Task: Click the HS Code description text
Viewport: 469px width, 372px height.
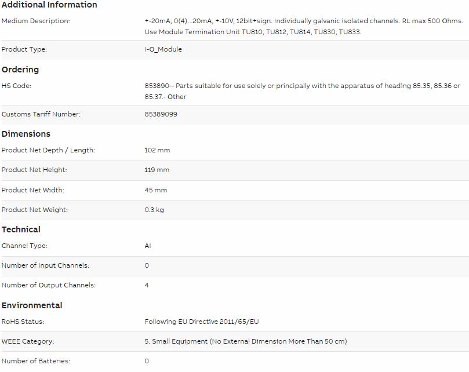Action: [x=303, y=91]
